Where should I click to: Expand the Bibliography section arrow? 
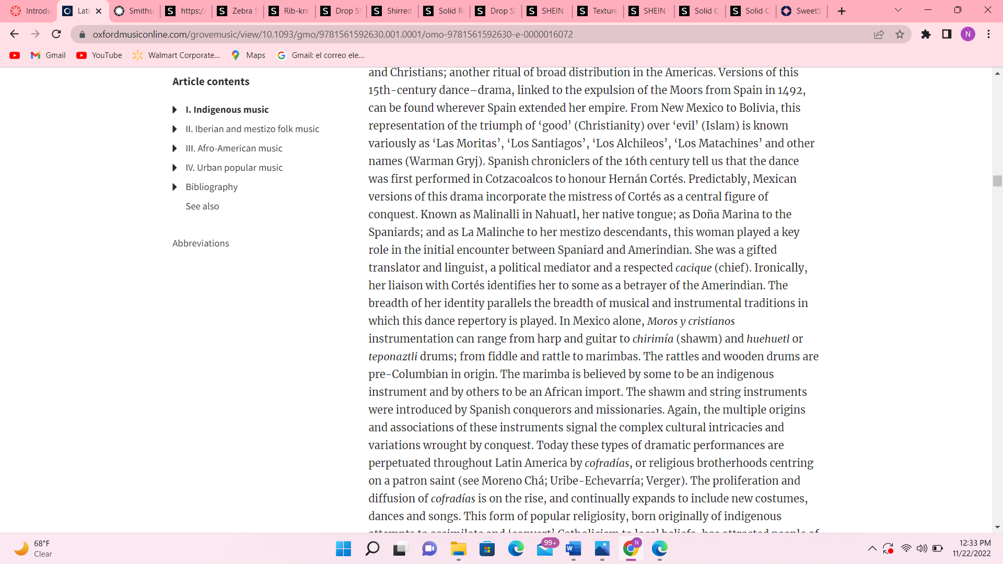174,187
